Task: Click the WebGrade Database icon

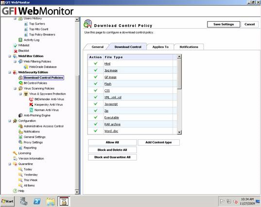Action: [26, 67]
